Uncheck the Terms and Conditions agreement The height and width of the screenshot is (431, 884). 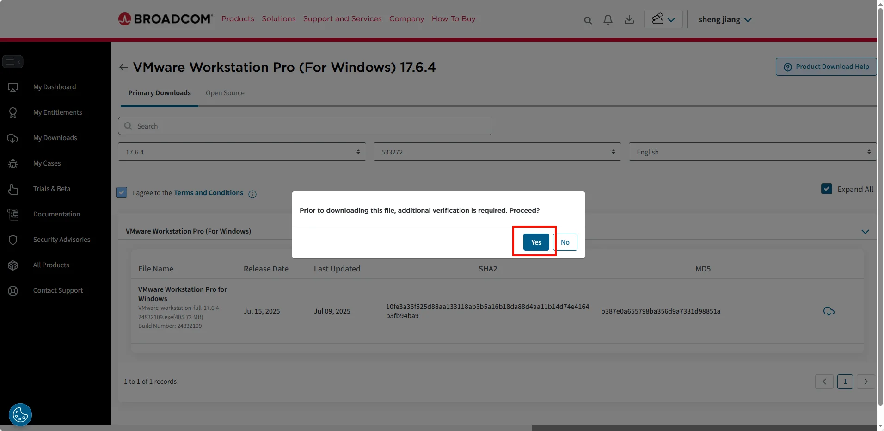(121, 192)
